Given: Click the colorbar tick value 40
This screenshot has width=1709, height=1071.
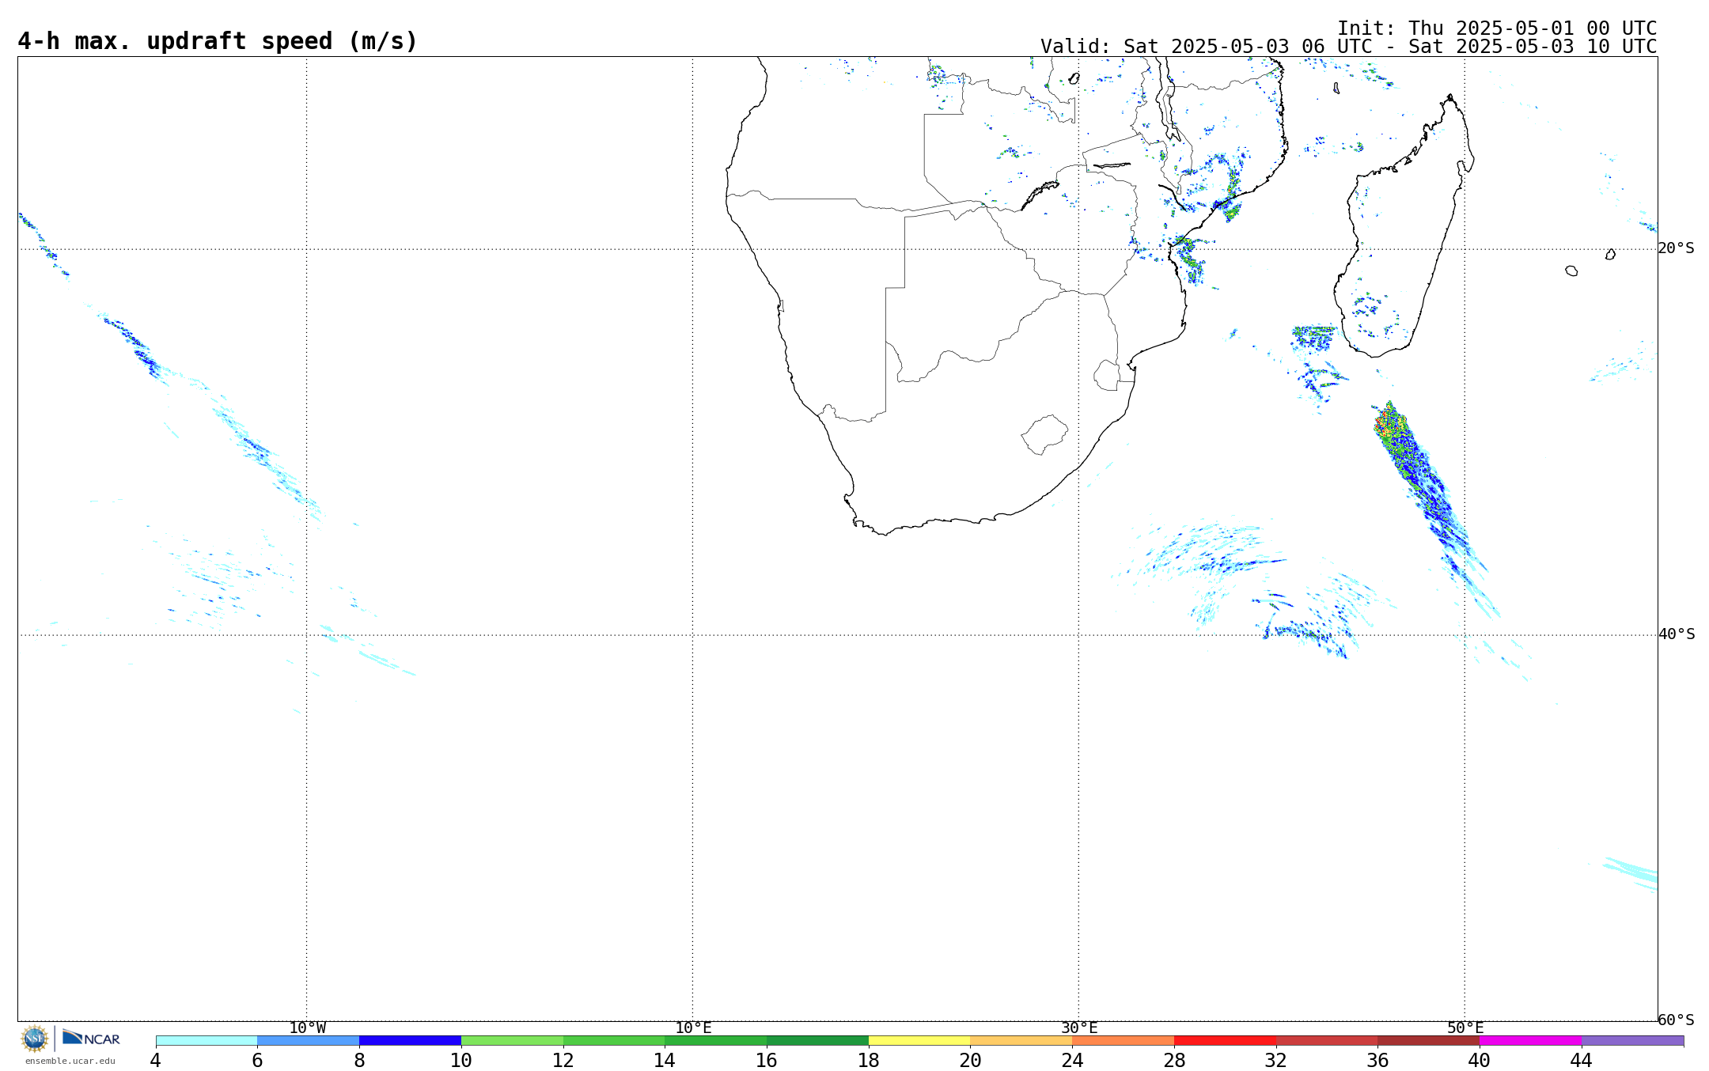Looking at the screenshot, I should 1480,1061.
